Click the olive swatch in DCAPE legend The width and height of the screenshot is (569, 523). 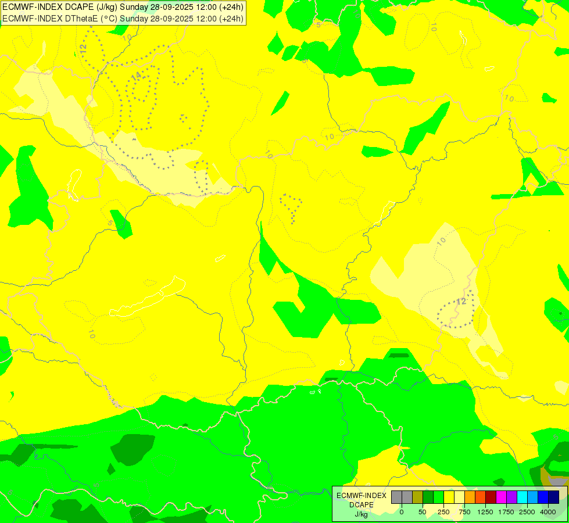418,497
